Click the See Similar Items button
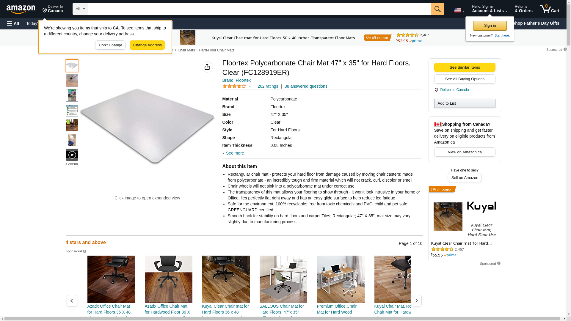The image size is (571, 321). [x=465, y=67]
